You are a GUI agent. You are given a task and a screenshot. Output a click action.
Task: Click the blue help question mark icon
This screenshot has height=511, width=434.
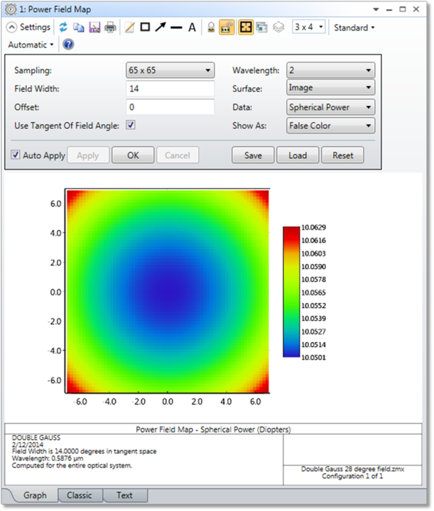68,44
